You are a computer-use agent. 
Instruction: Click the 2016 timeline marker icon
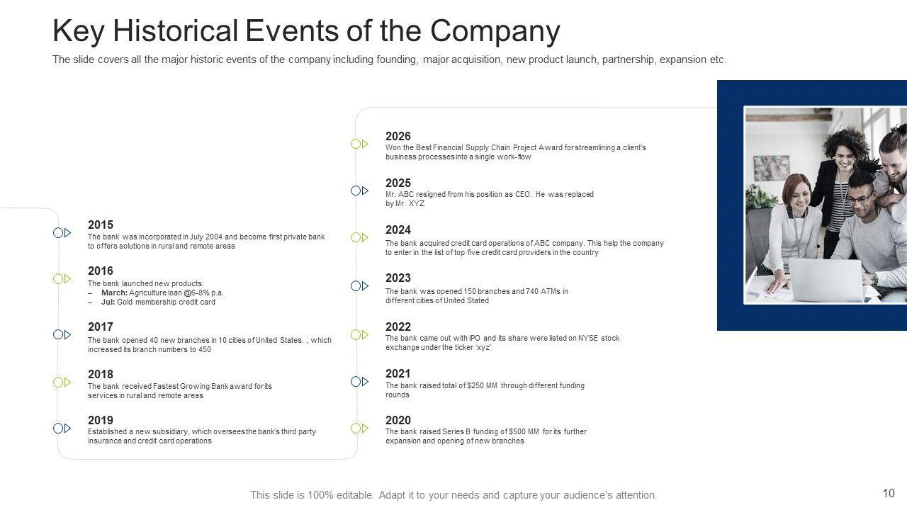click(x=62, y=279)
